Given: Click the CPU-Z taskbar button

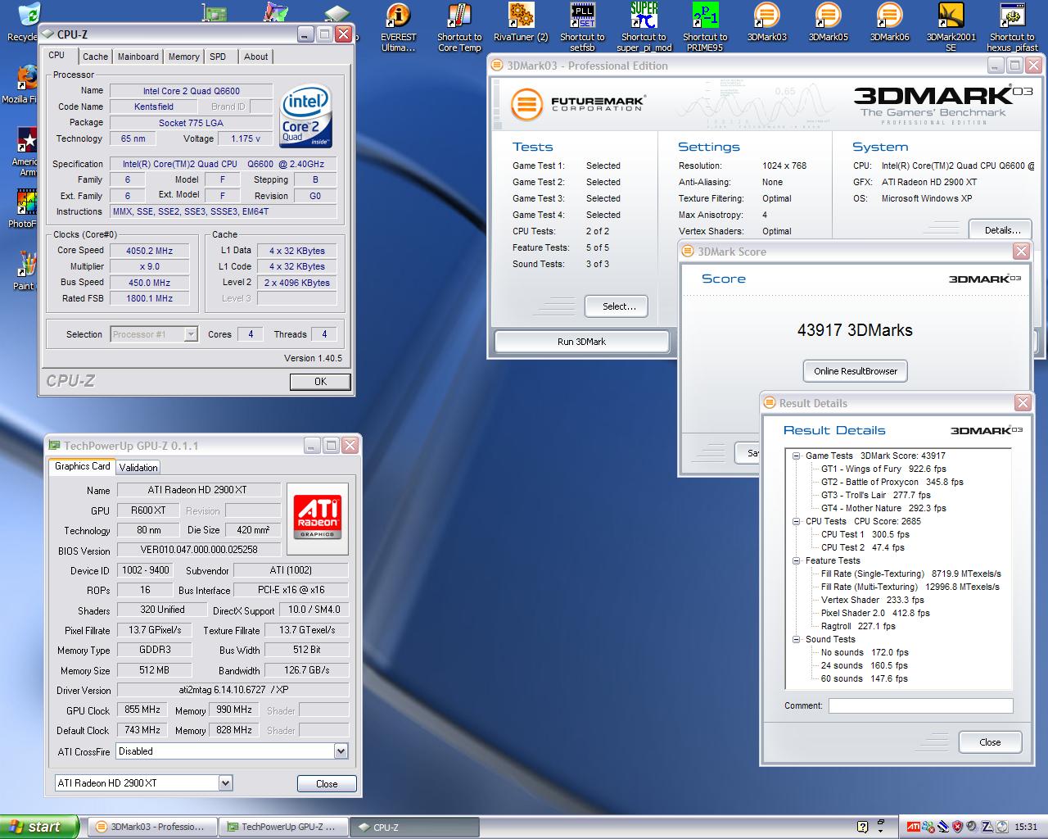Looking at the screenshot, I should (x=414, y=828).
